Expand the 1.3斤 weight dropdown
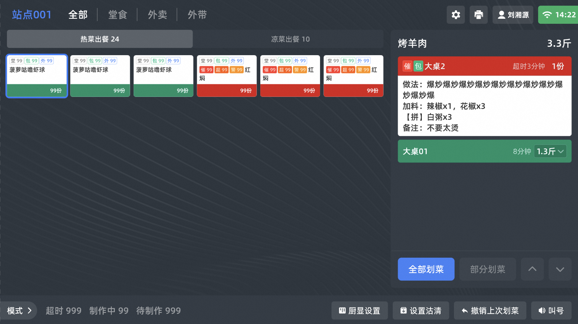The width and height of the screenshot is (578, 324). pyautogui.click(x=550, y=151)
